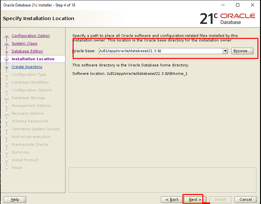Click the Management Options step label
Screen dimensions: 261x204
point(31,106)
